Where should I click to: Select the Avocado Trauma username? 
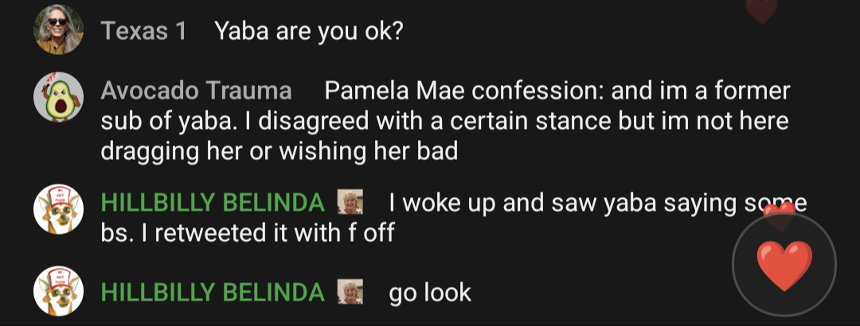pos(197,91)
